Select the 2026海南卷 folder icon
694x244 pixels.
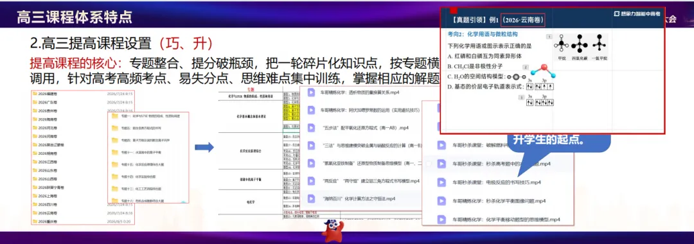click(x=35, y=119)
